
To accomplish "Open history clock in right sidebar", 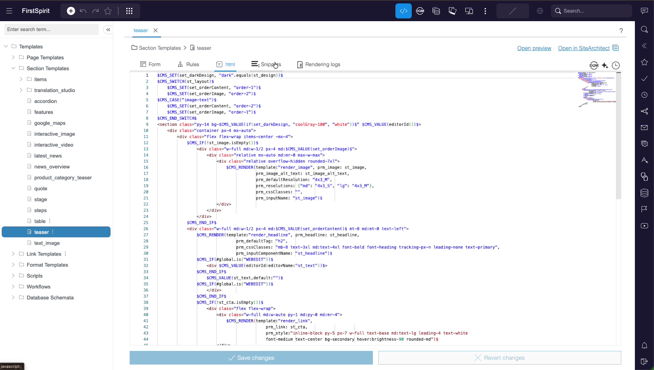I will click(x=644, y=95).
